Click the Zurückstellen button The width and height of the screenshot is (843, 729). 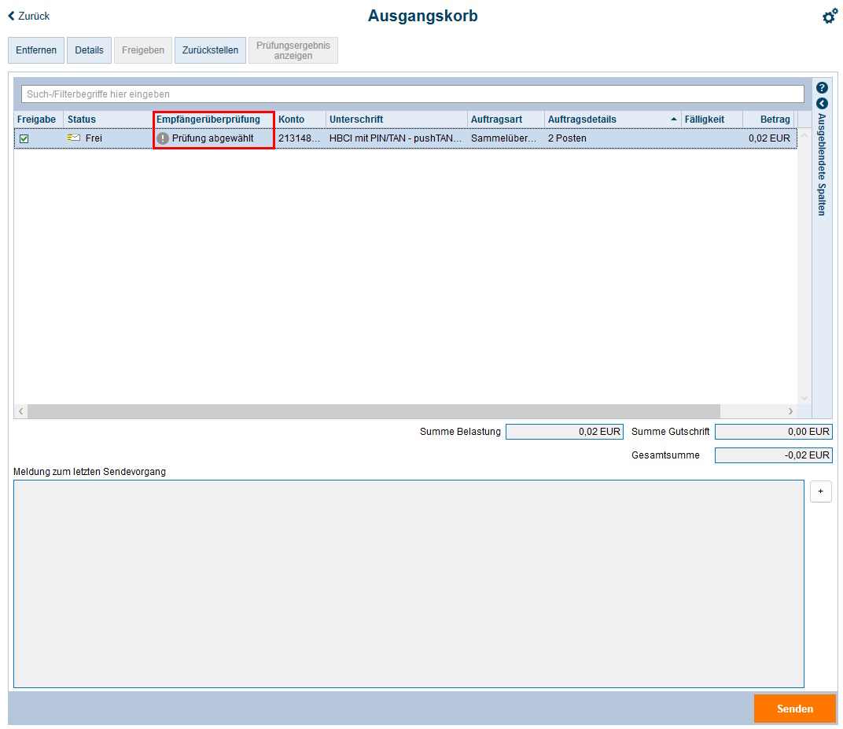coord(210,50)
